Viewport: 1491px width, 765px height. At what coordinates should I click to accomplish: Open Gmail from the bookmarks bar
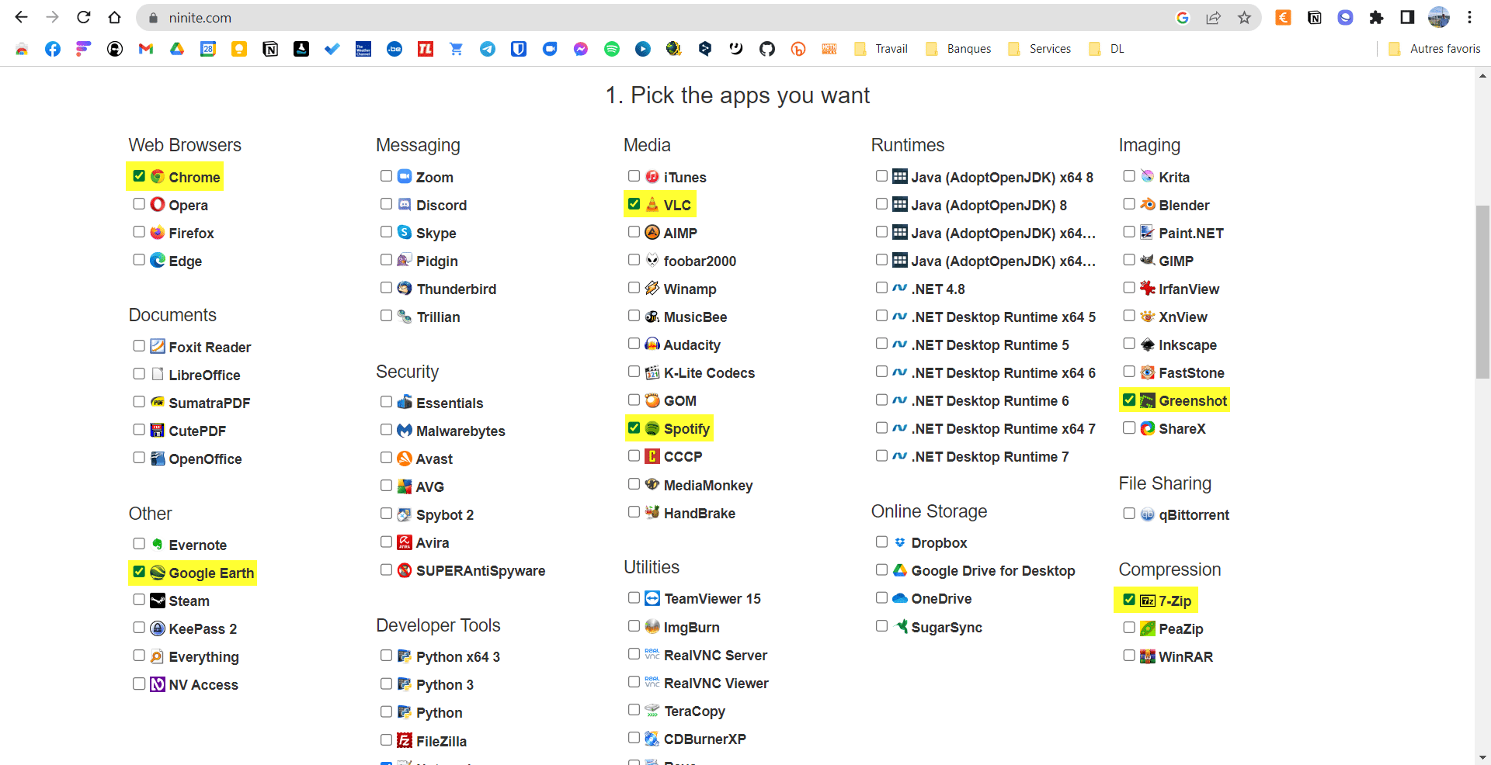tap(146, 48)
